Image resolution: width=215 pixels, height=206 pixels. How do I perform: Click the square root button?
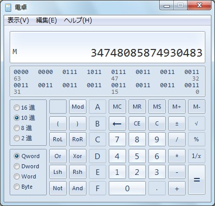(197, 123)
